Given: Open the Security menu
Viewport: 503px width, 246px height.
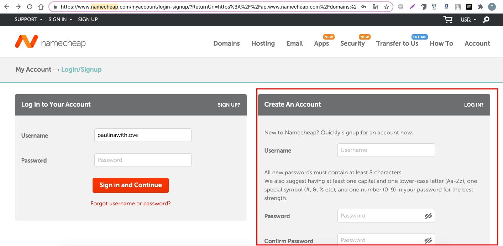Looking at the screenshot, I should (x=352, y=43).
